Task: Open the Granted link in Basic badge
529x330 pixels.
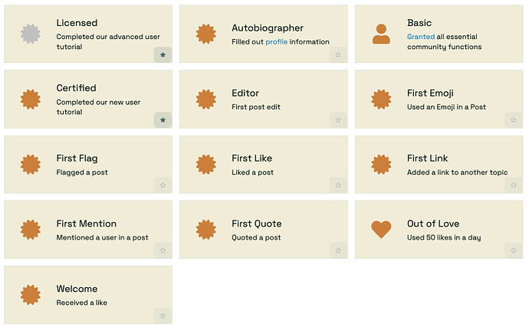Action: click(421, 37)
